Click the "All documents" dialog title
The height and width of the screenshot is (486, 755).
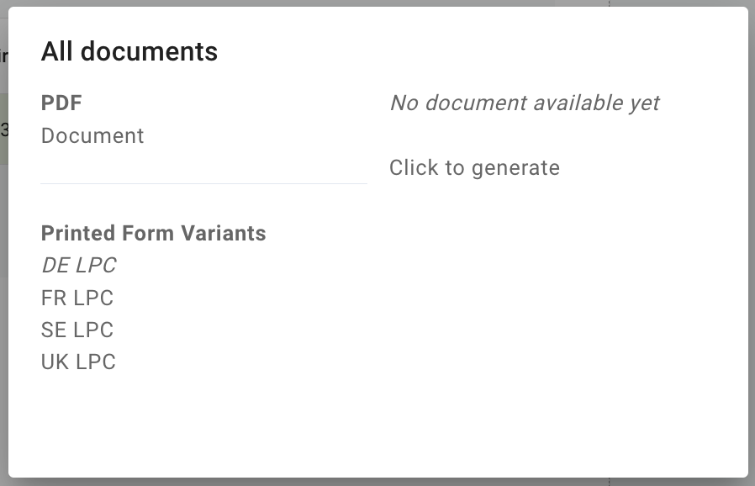pos(129,52)
